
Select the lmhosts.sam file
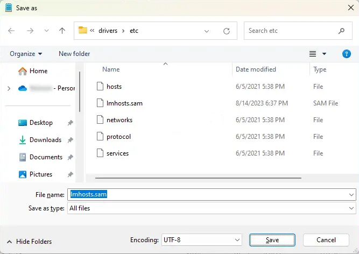click(124, 103)
